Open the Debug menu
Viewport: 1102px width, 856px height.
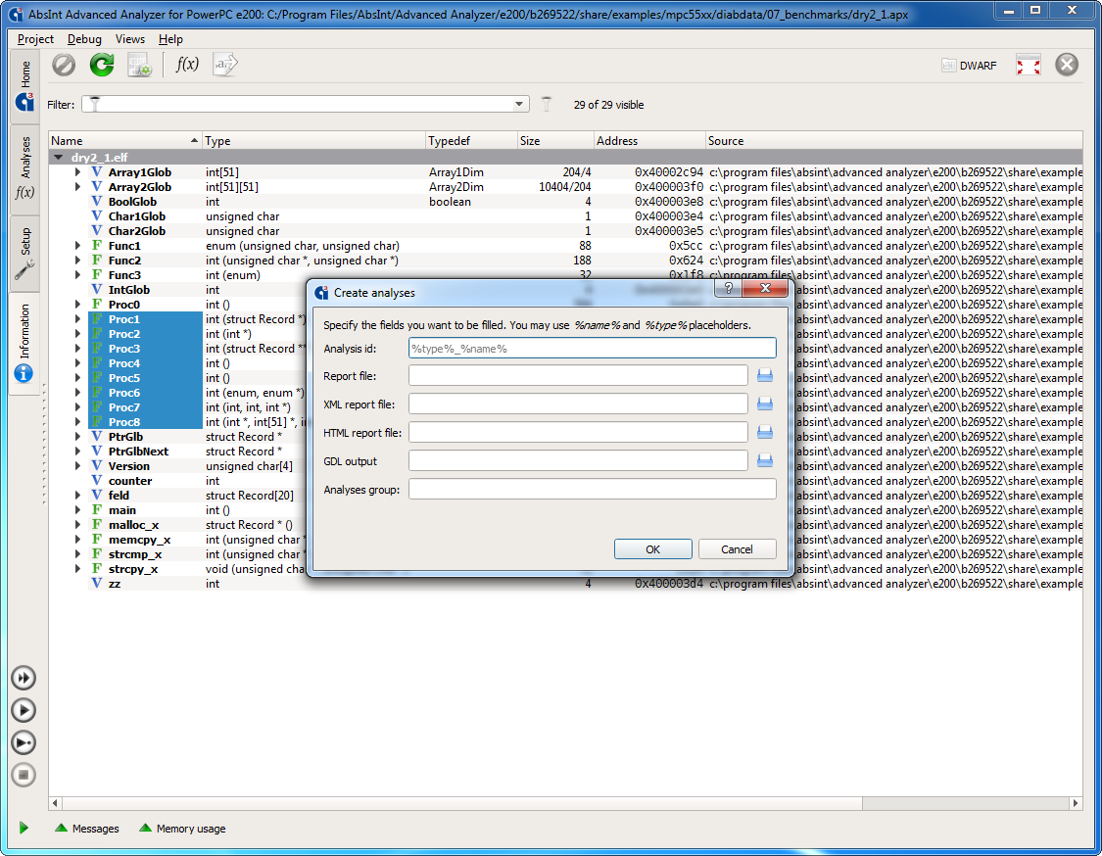[84, 39]
